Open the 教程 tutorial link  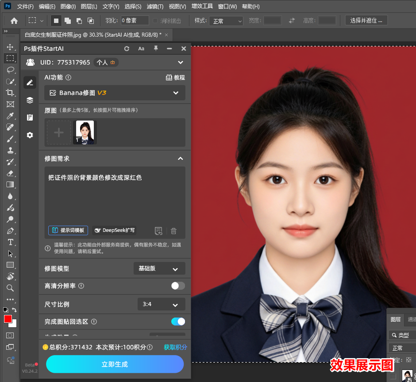pyautogui.click(x=175, y=78)
